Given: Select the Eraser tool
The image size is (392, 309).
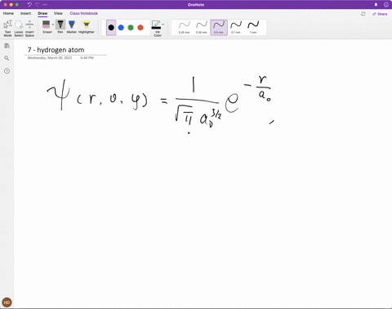Looking at the screenshot, I should [47, 27].
